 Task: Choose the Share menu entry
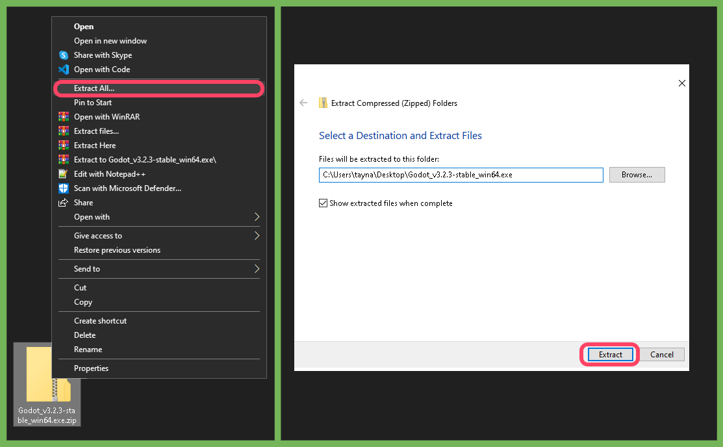tap(159, 203)
